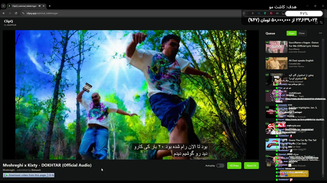Open the Guess The Car quiz thumbnail
Image resolution: width=327 pixels, height=183 pixels.
(276, 145)
